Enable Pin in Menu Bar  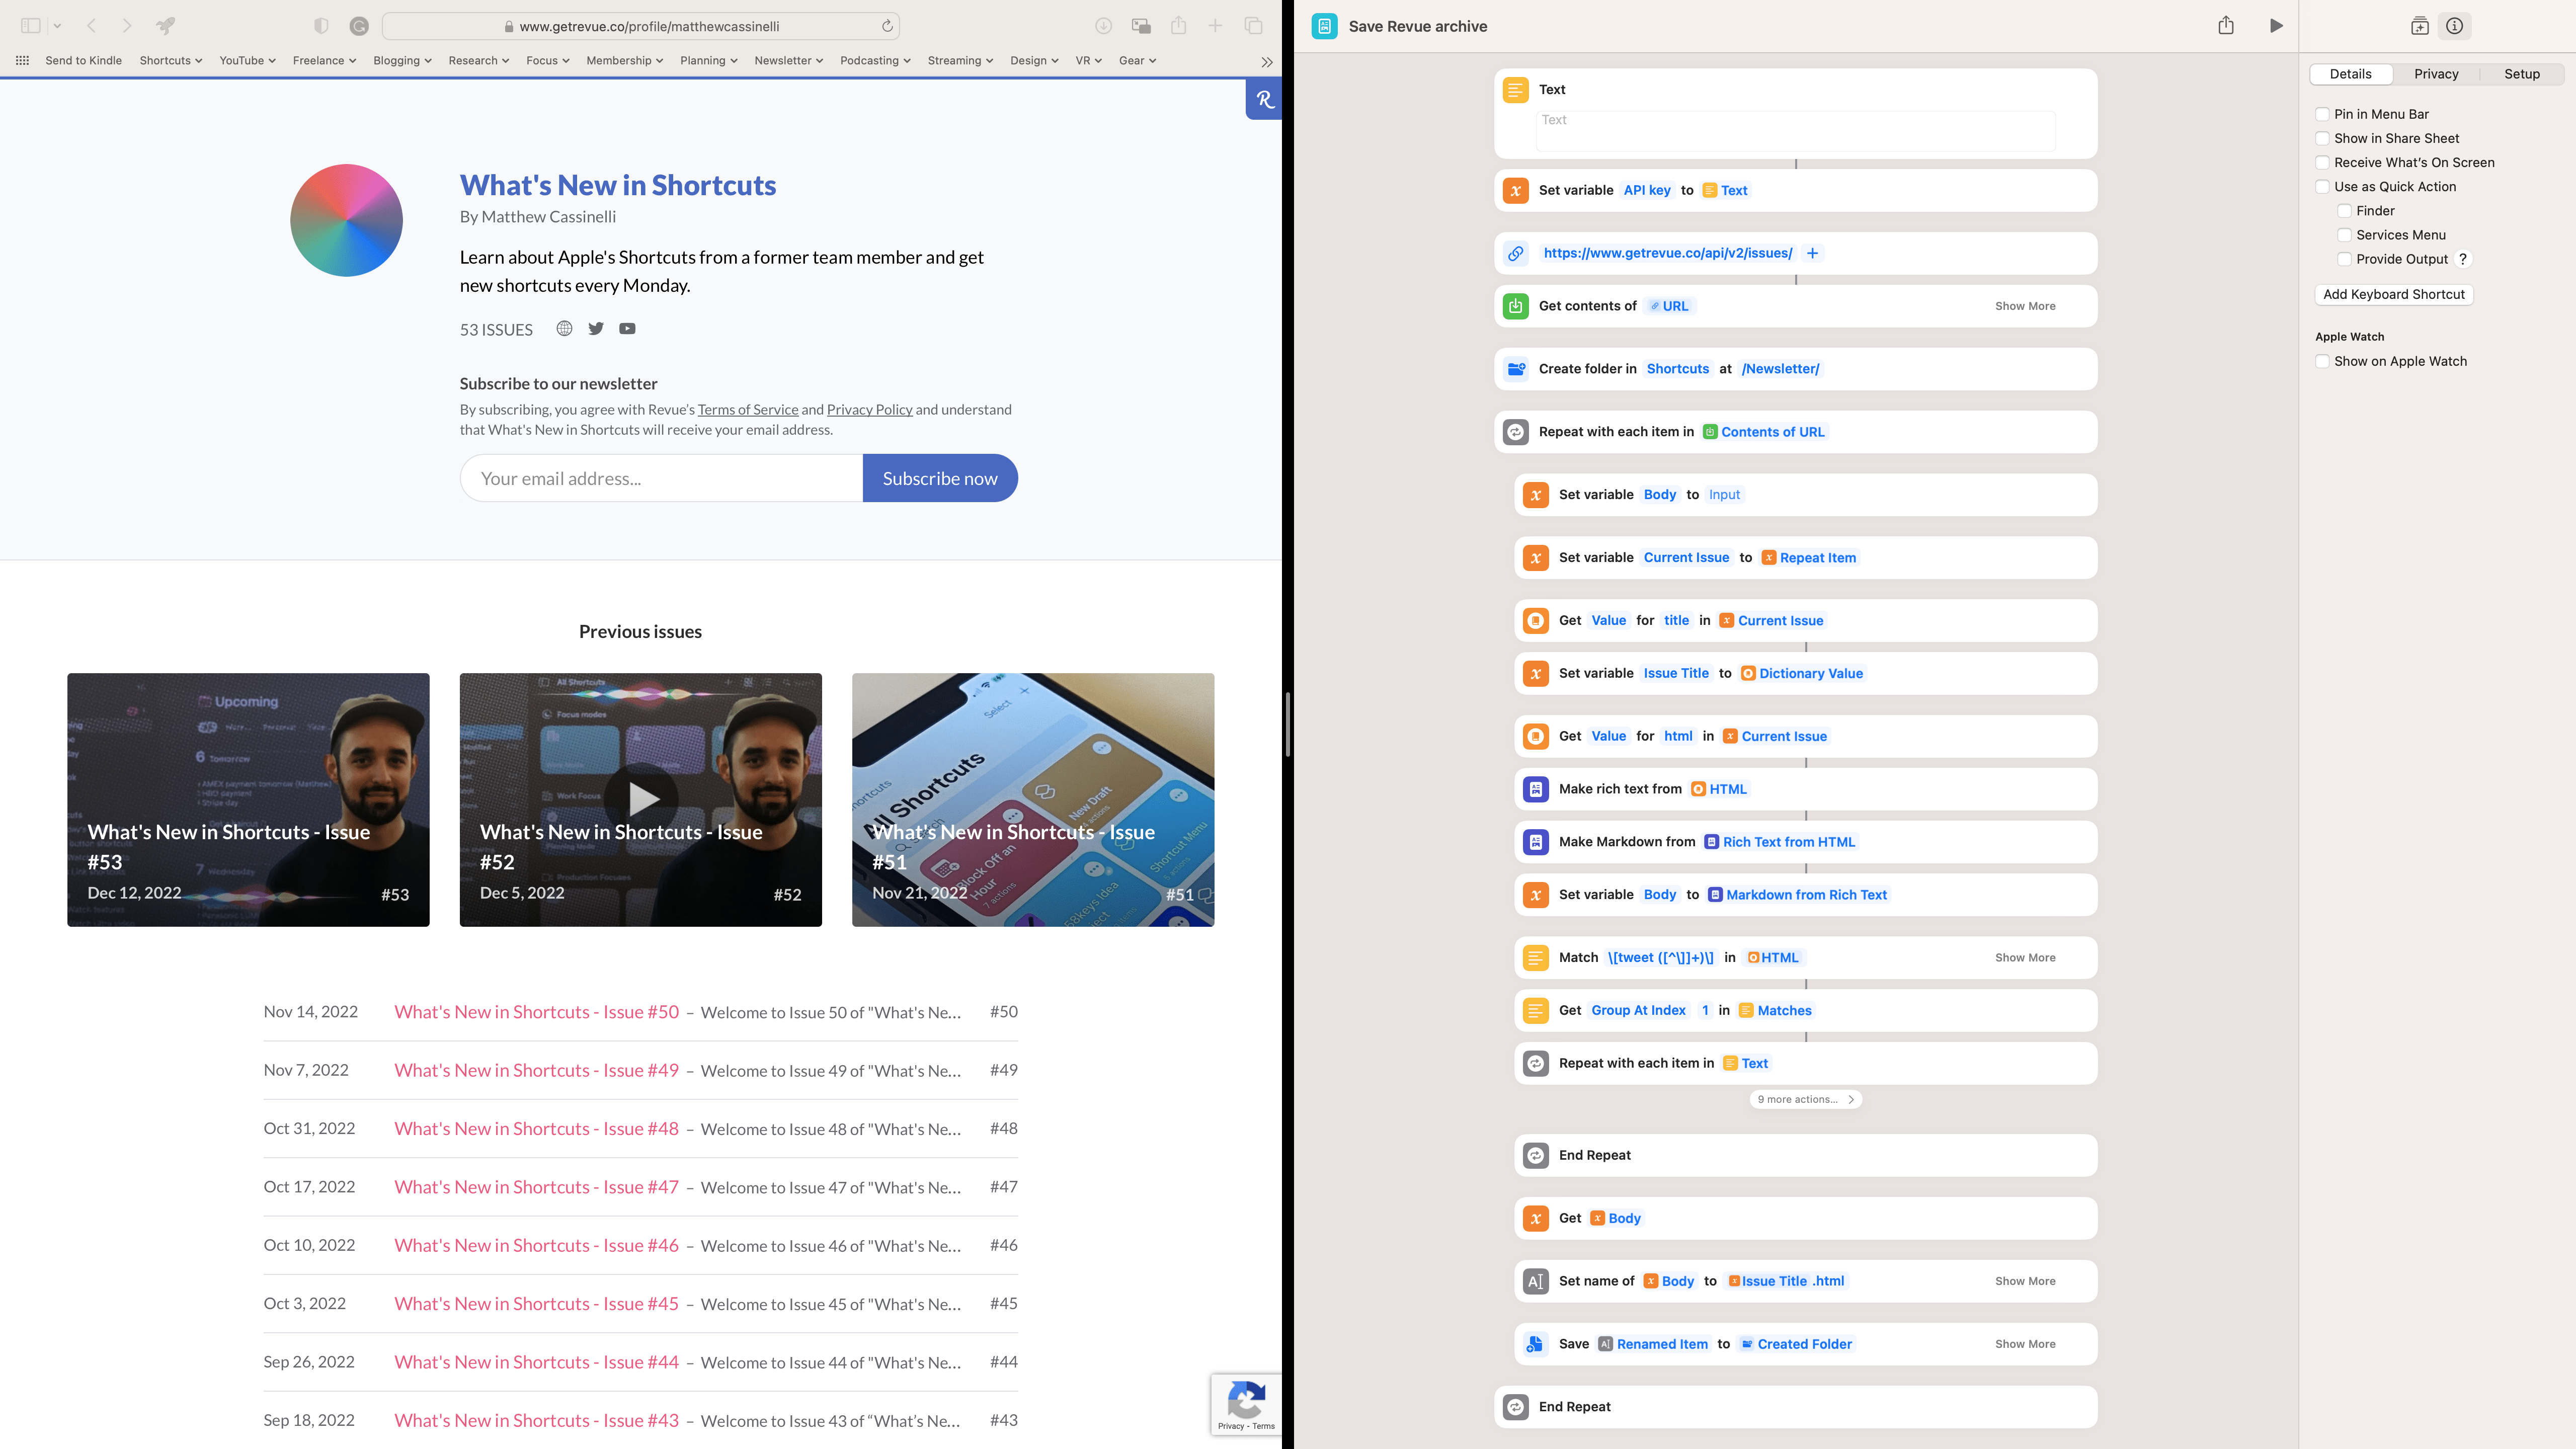click(x=2323, y=114)
